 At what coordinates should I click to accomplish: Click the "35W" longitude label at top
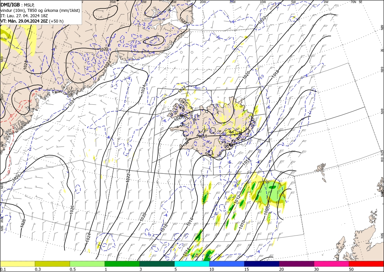(113, 2)
